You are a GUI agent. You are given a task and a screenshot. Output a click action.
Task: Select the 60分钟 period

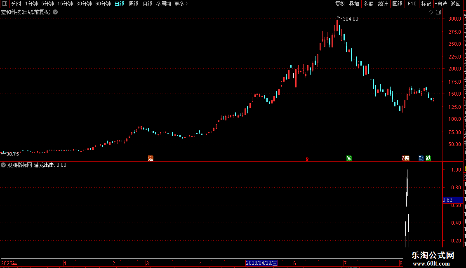103,4
